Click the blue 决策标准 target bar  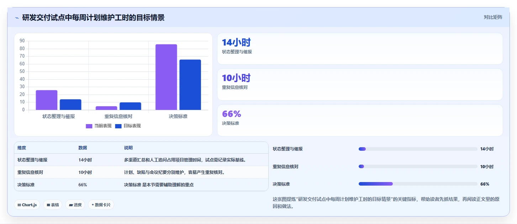click(190, 85)
